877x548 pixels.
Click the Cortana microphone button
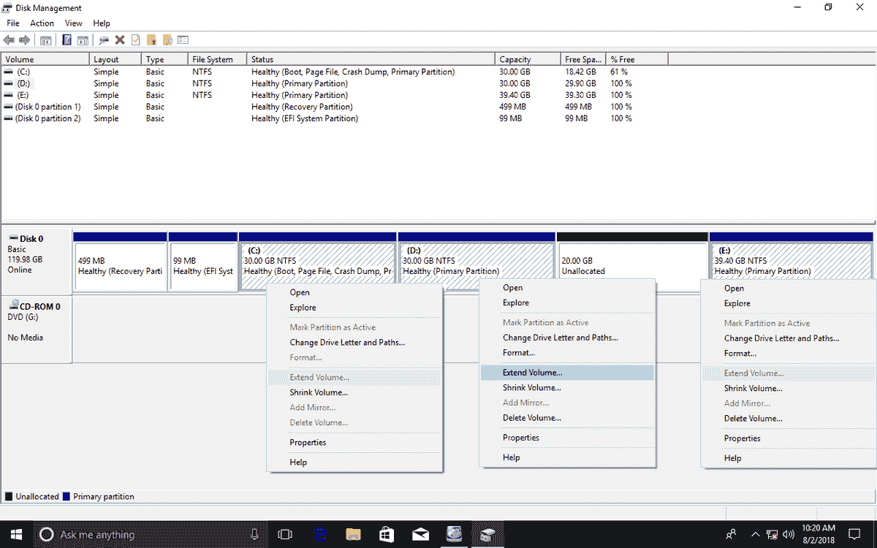(254, 534)
